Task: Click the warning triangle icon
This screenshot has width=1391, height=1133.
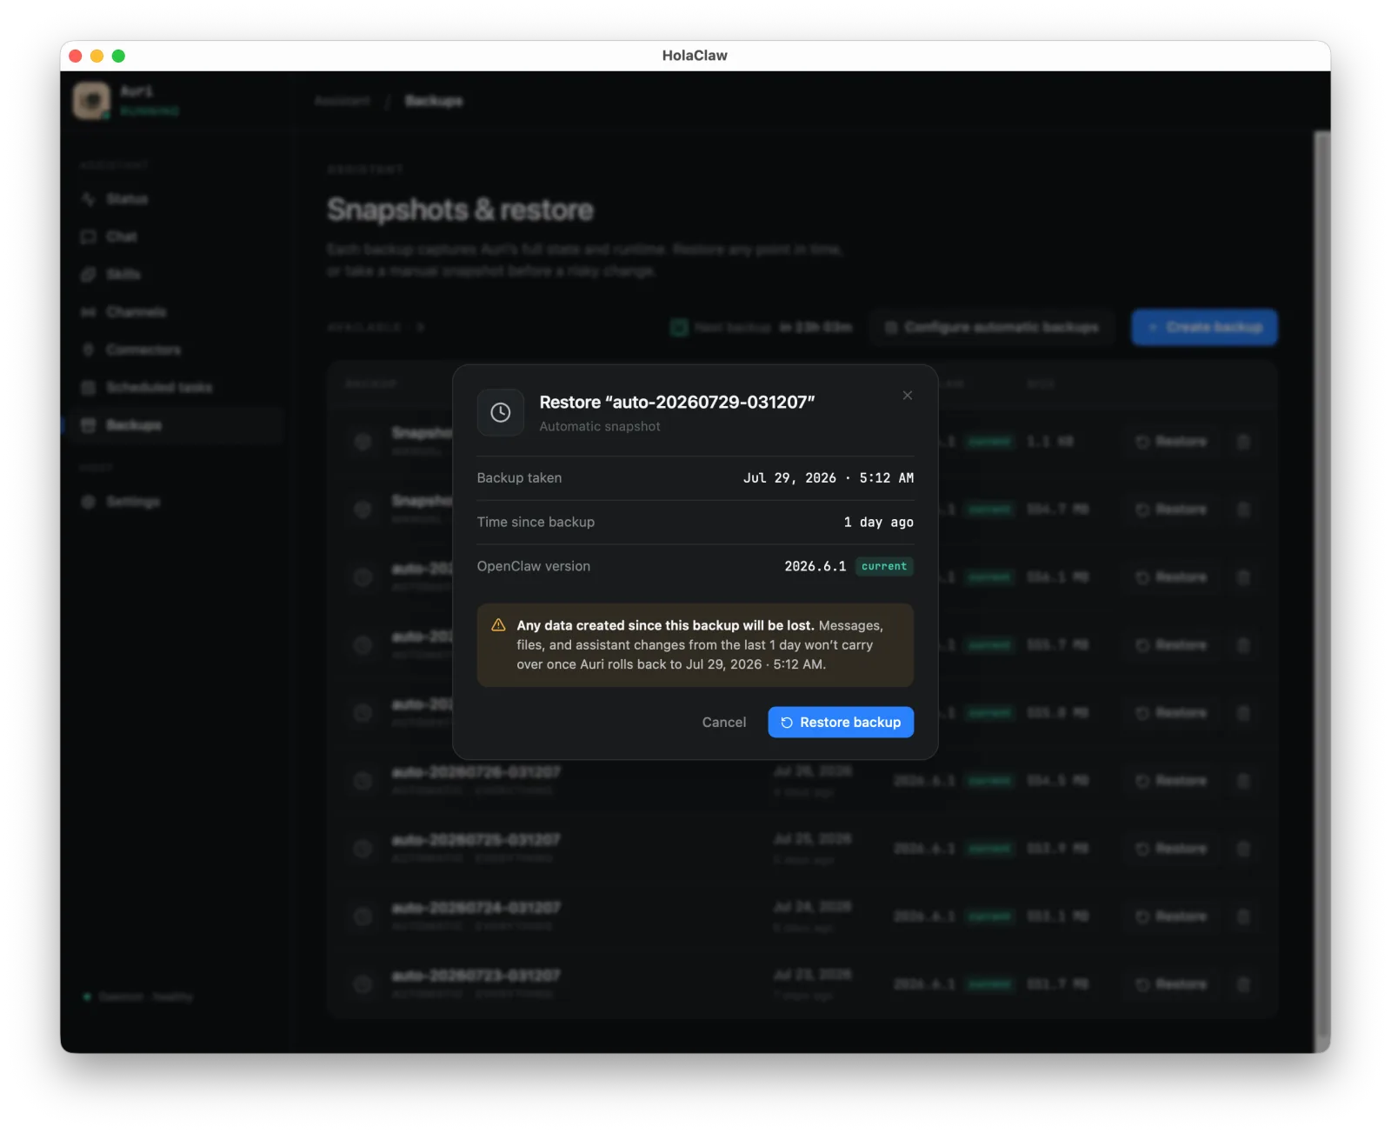Action: [498, 625]
